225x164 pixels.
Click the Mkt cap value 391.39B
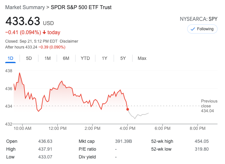coord(124,141)
